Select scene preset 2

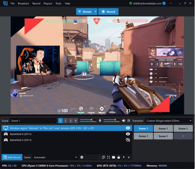(x=66, y=121)
